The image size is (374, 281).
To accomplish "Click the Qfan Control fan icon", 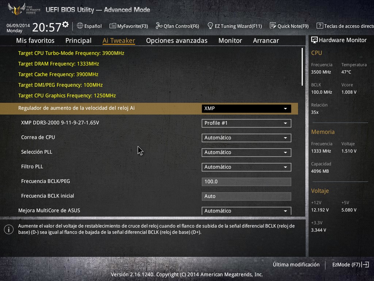I will click(159, 26).
